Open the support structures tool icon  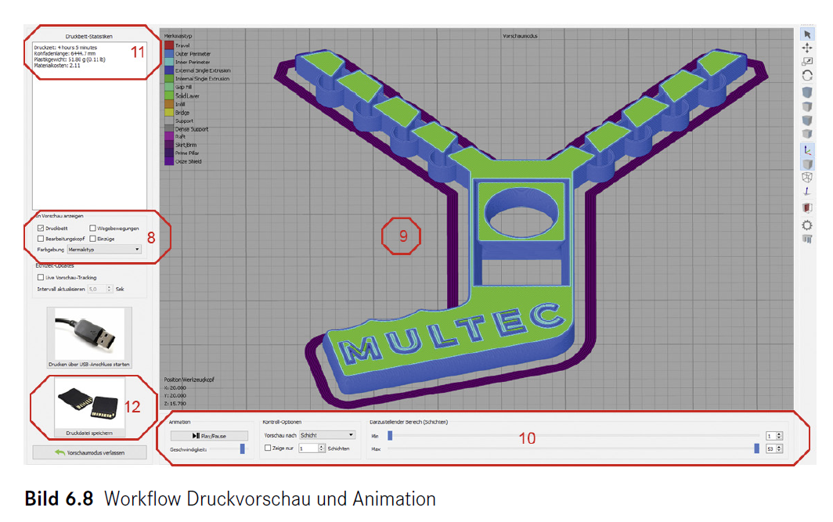(x=807, y=239)
